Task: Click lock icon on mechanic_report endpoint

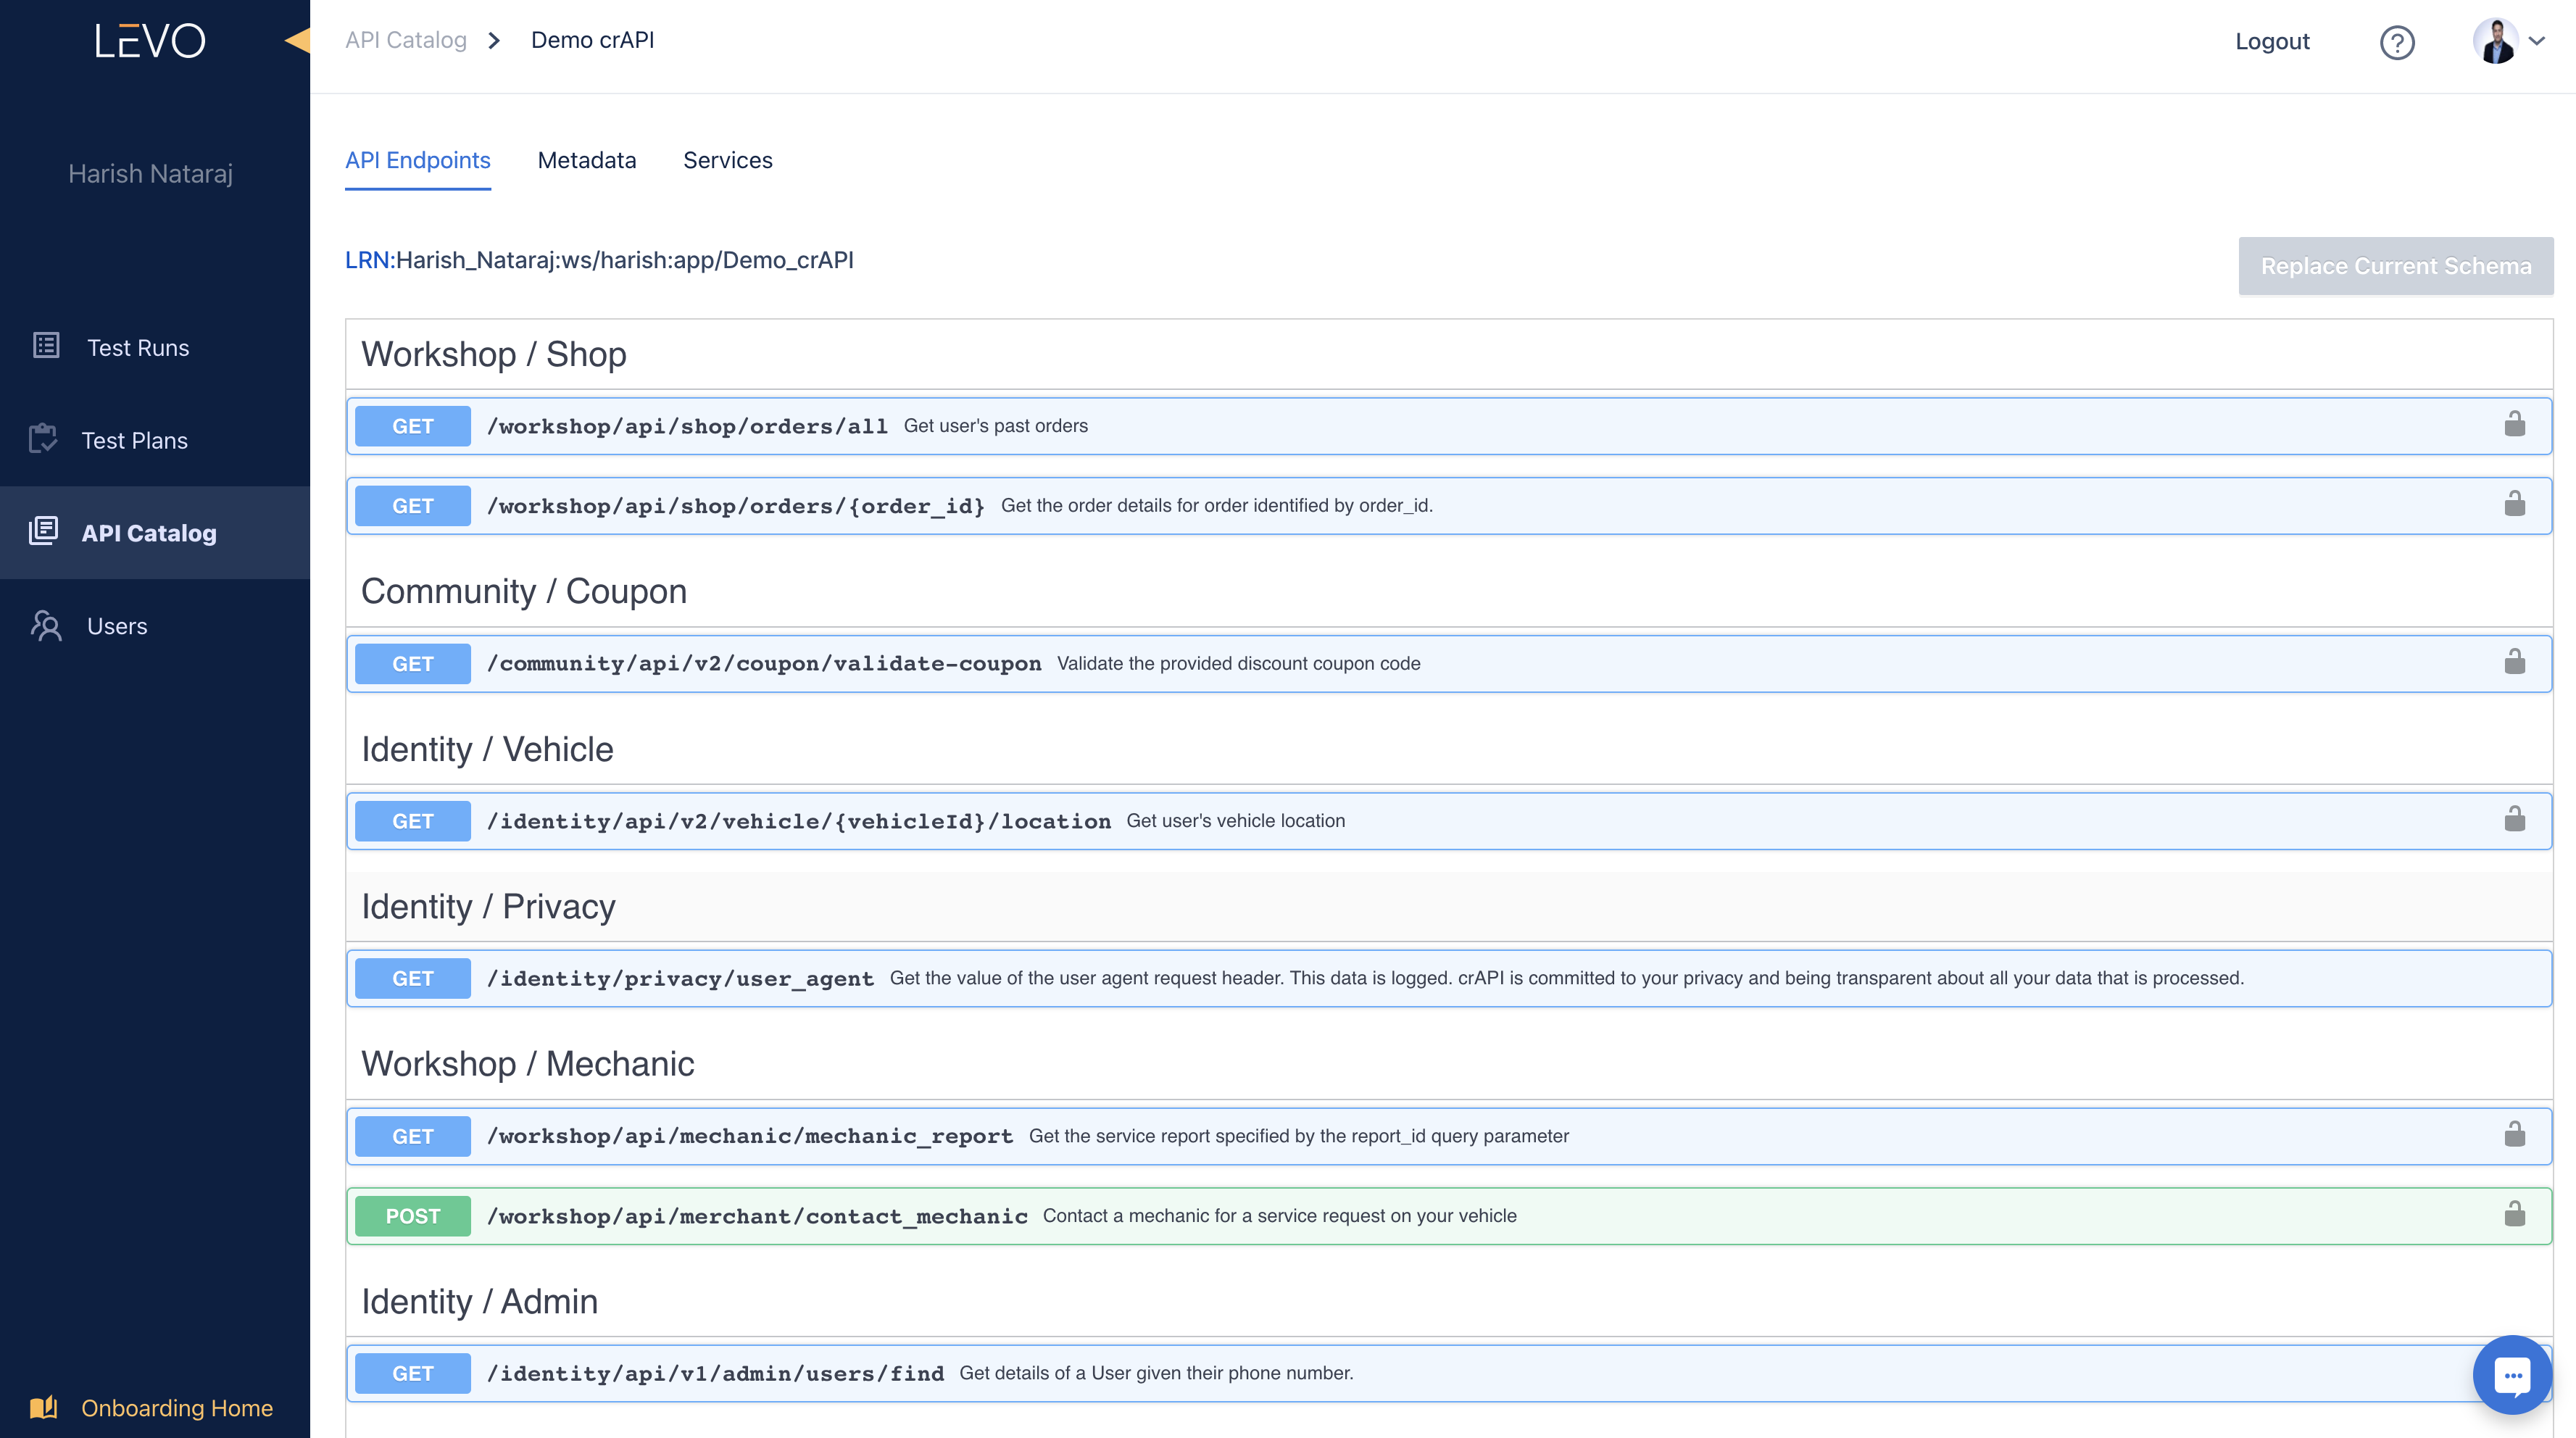Action: tap(2514, 1134)
